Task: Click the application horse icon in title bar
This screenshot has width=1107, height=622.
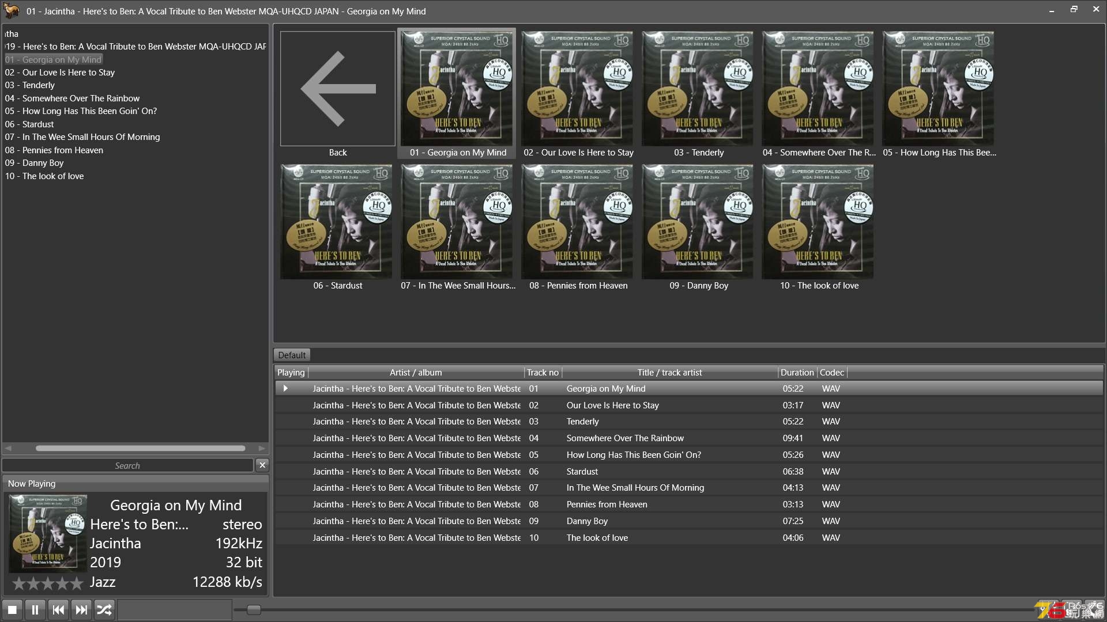Action: pos(12,10)
